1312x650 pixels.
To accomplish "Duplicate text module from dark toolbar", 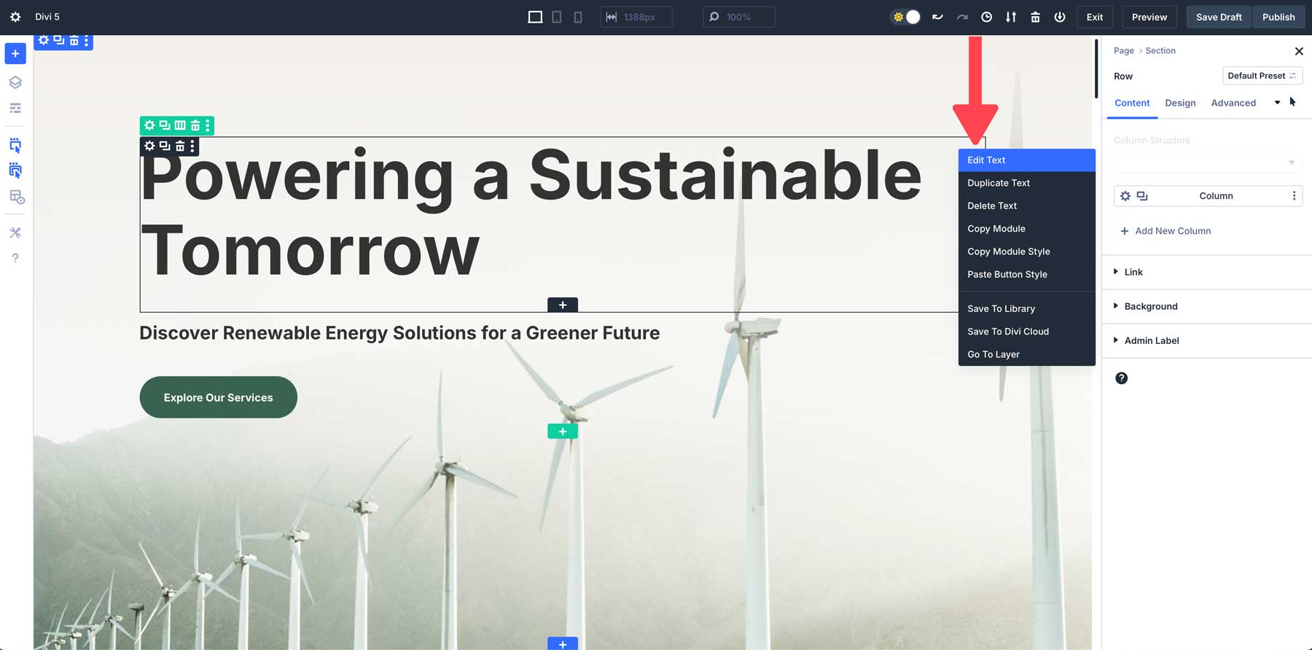I will (165, 146).
